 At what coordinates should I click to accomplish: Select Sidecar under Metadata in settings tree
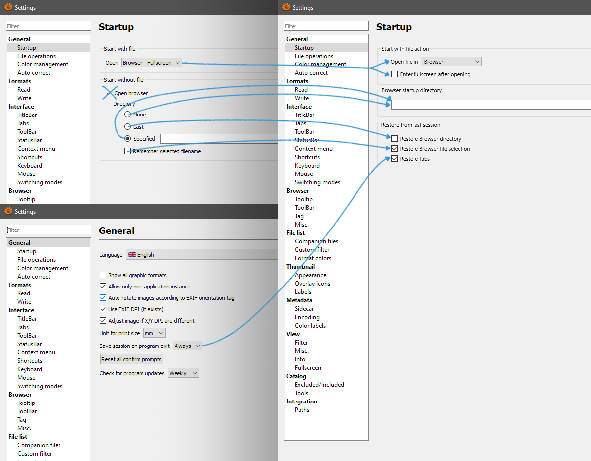(304, 309)
